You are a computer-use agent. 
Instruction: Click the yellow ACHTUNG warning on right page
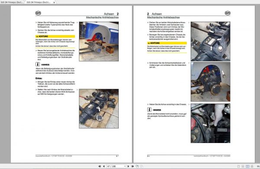point(167,43)
